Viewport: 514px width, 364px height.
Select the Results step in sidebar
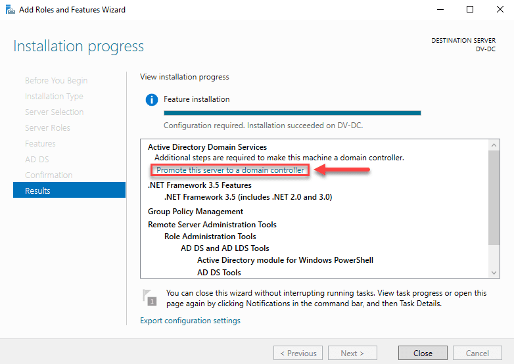click(x=69, y=190)
